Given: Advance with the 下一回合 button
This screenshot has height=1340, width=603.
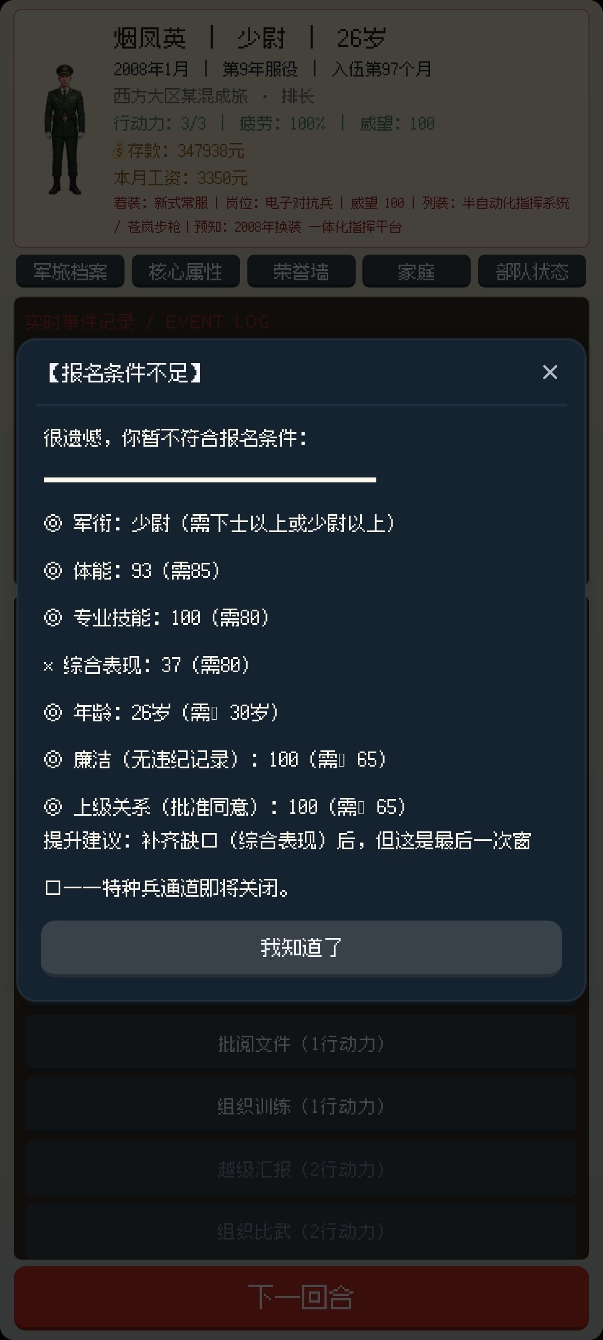Looking at the screenshot, I should coord(301,1297).
